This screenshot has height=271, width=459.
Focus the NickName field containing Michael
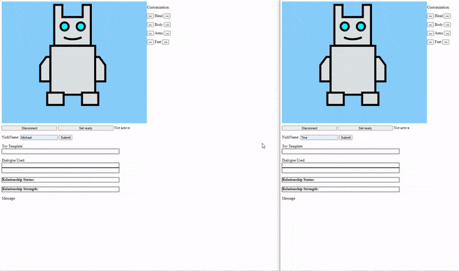(39, 138)
